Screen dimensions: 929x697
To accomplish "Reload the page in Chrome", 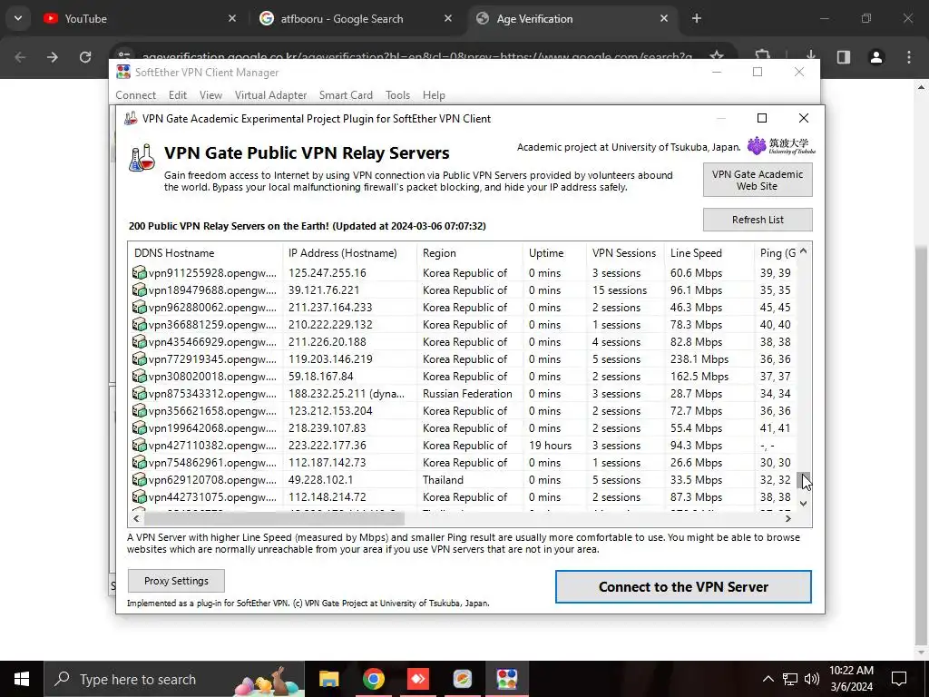I will coord(85,57).
